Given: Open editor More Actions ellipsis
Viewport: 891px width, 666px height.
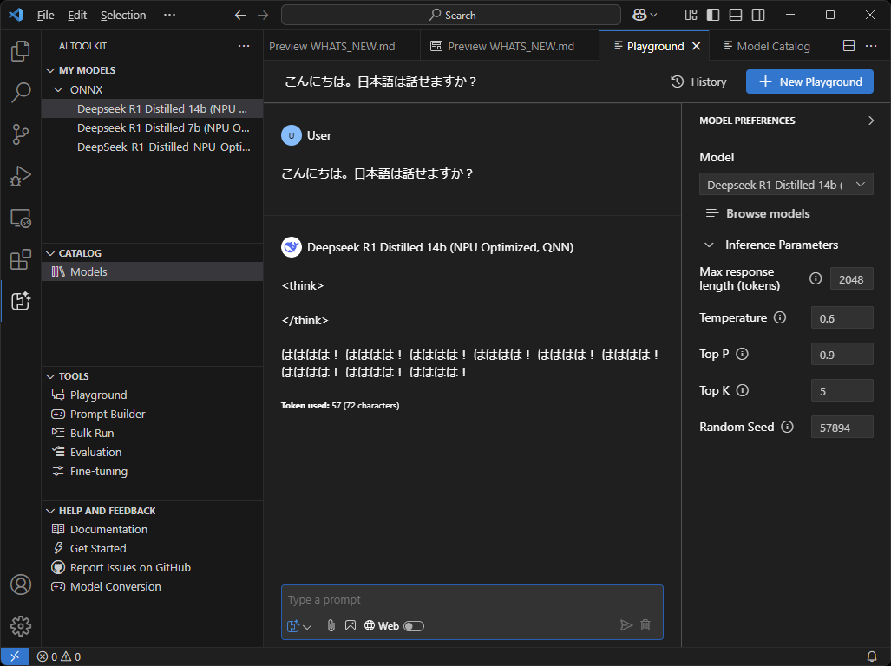Looking at the screenshot, I should 871,46.
